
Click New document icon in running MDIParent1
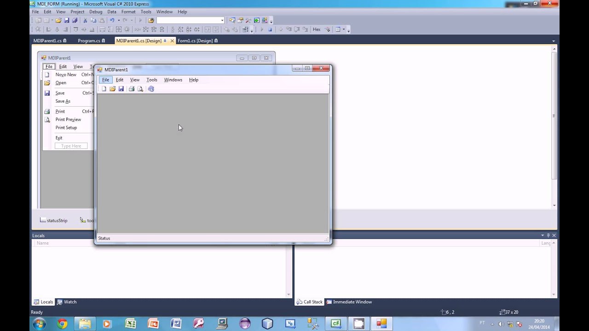[x=104, y=89]
